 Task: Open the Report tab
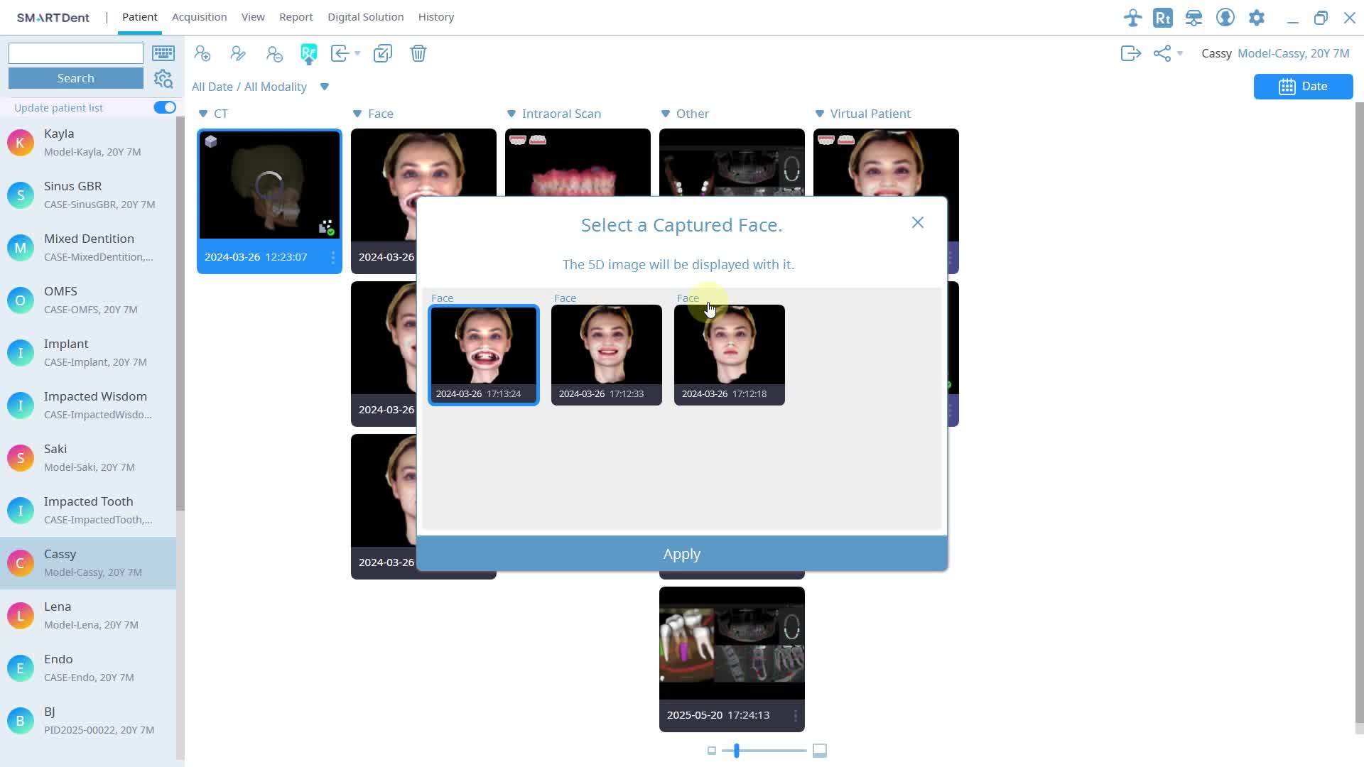pos(296,17)
